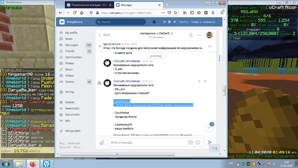This screenshot has width=298, height=168.
Task: Play the Konfuz track
Action: 169,22
